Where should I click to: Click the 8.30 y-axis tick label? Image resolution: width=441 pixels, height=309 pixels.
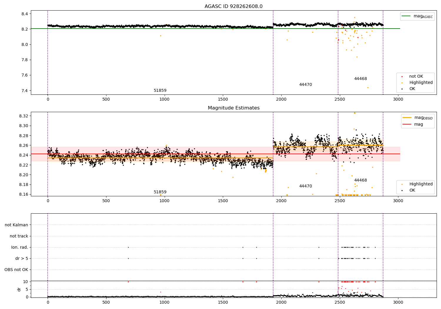coord(24,126)
